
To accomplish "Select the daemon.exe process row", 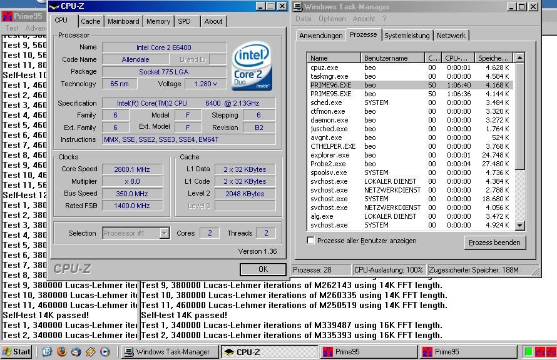I will point(411,120).
